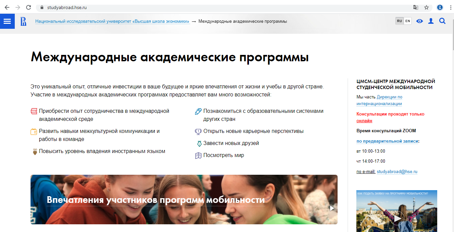Viewport: 454px width, 232px height.
Task: Click the Международные академические программы heading
Action: (170, 57)
